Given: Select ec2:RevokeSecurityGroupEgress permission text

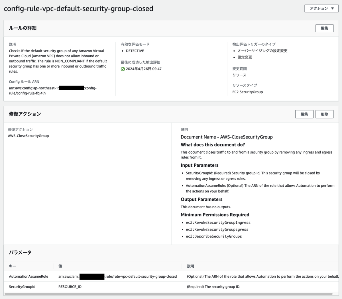Looking at the screenshot, I should pos(217,229).
